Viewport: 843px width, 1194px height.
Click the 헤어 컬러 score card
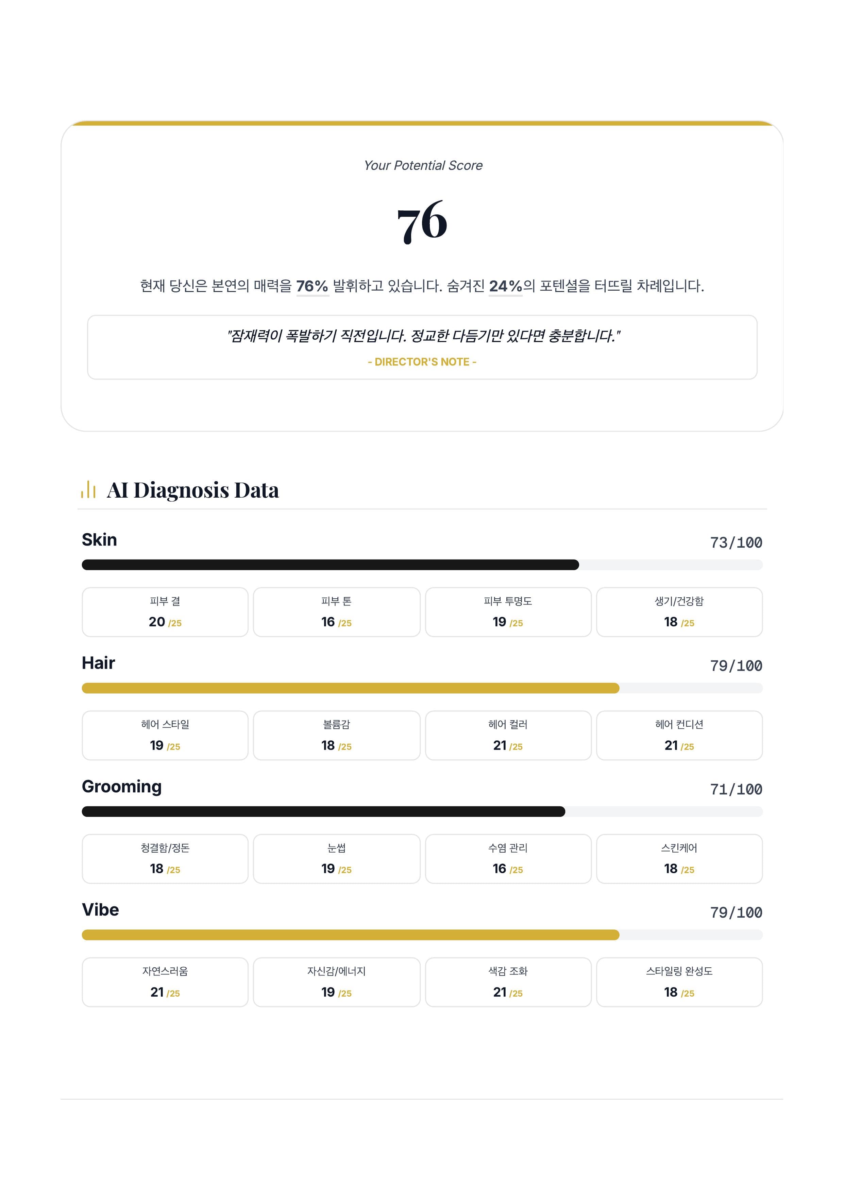coord(508,735)
